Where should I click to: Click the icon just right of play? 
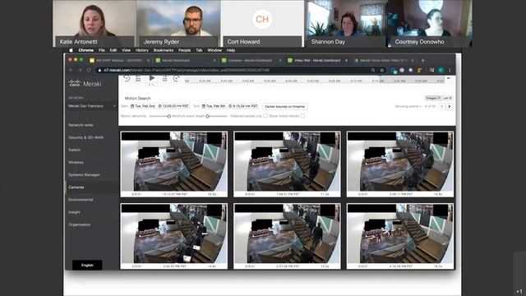click(164, 79)
